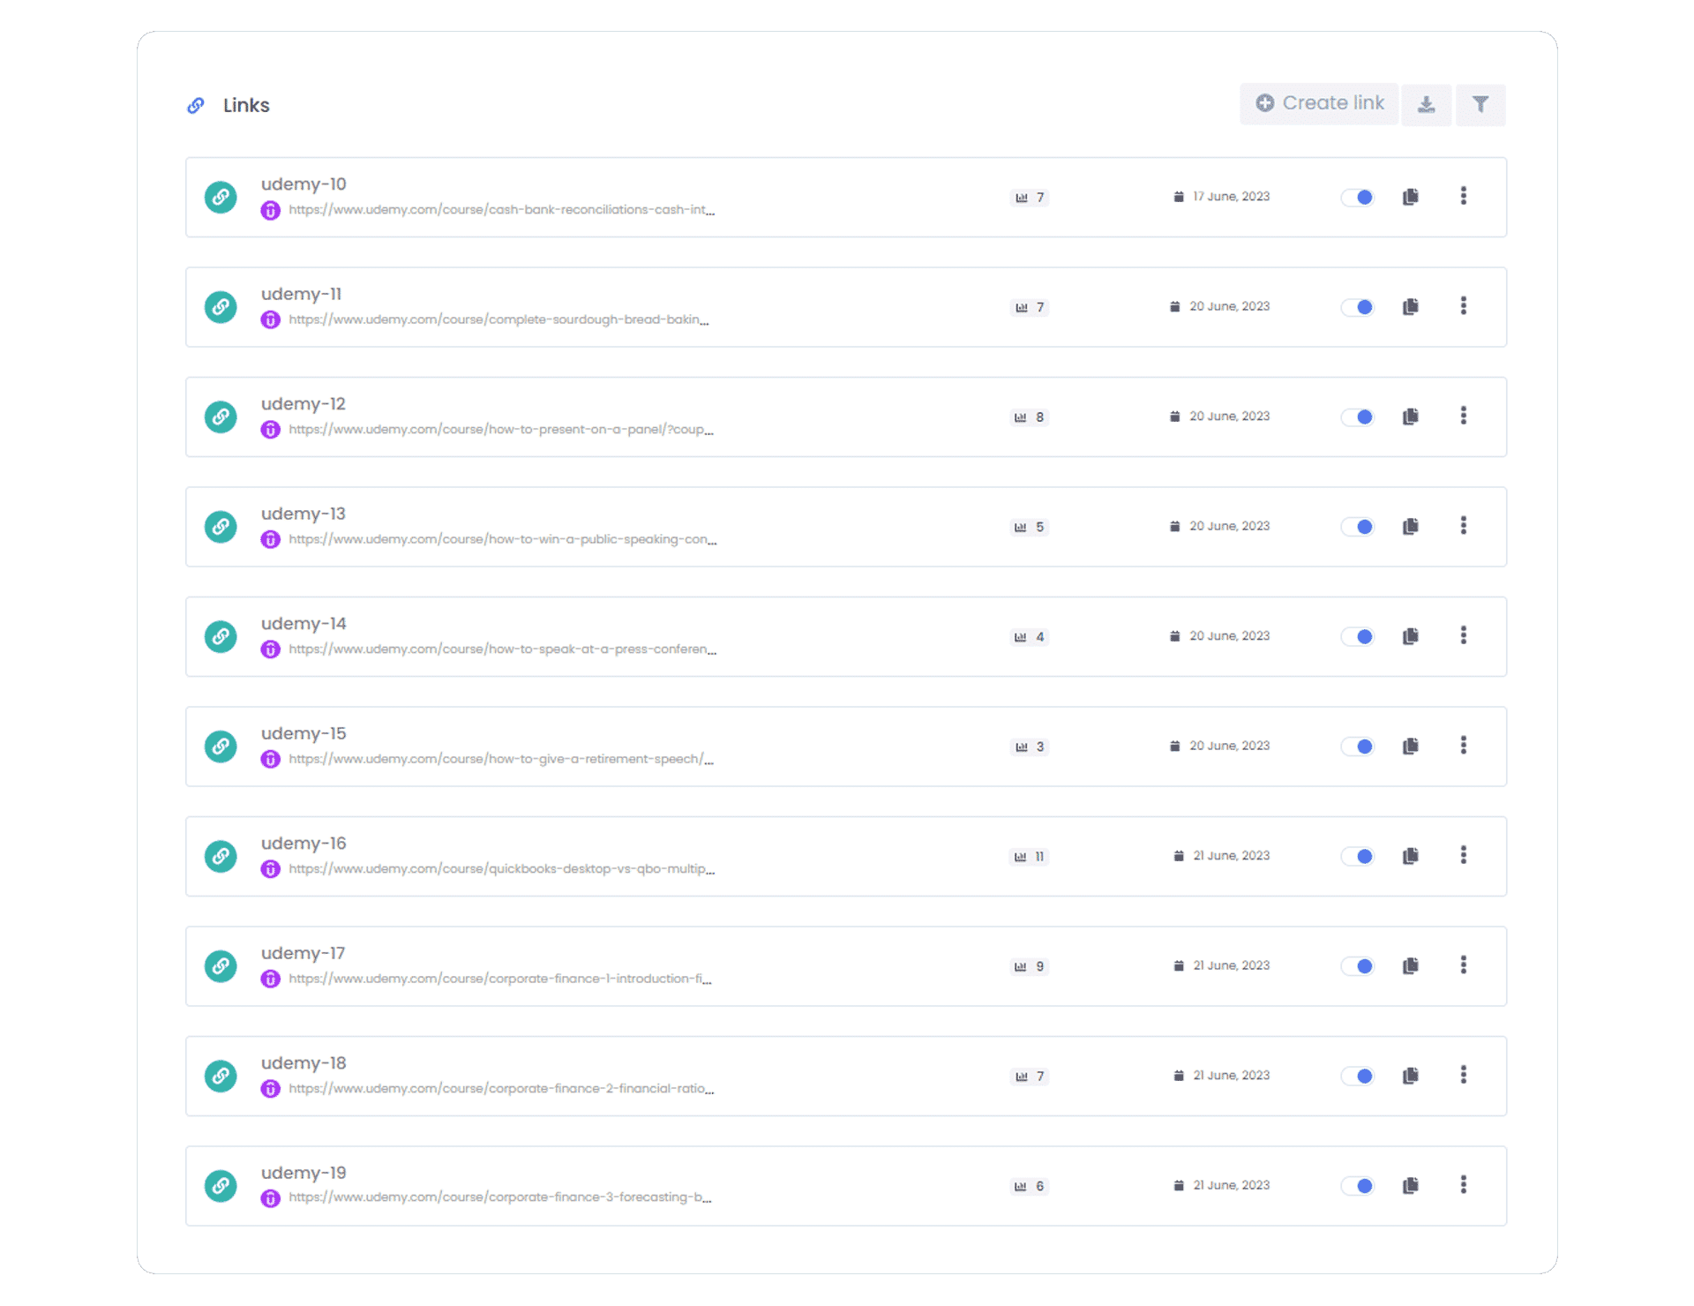Deactivate the udemy-16 link switch
This screenshot has width=1694, height=1306.
pos(1357,856)
